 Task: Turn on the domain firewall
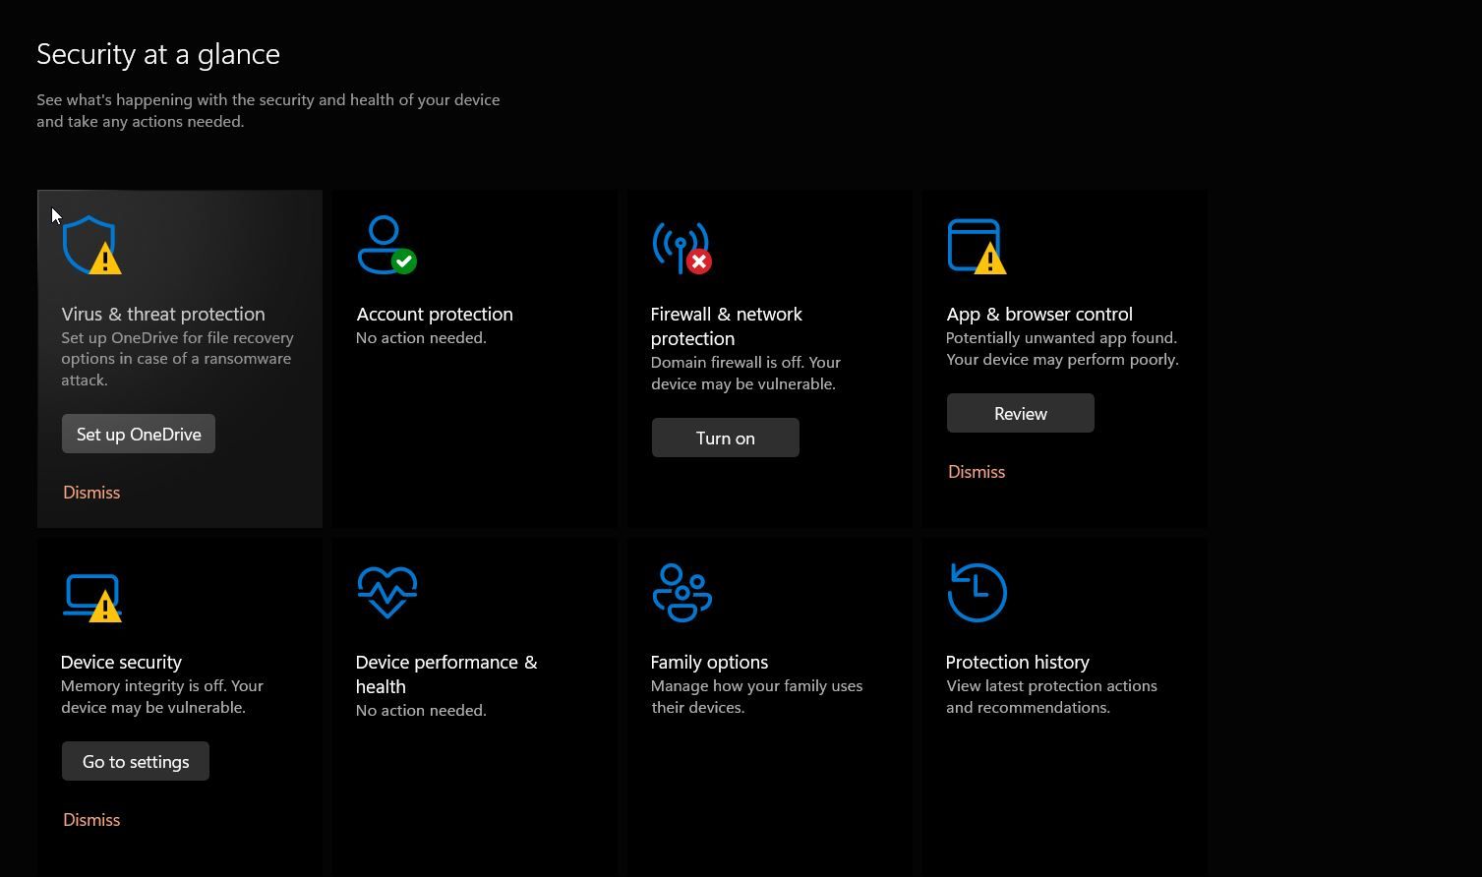(x=725, y=438)
